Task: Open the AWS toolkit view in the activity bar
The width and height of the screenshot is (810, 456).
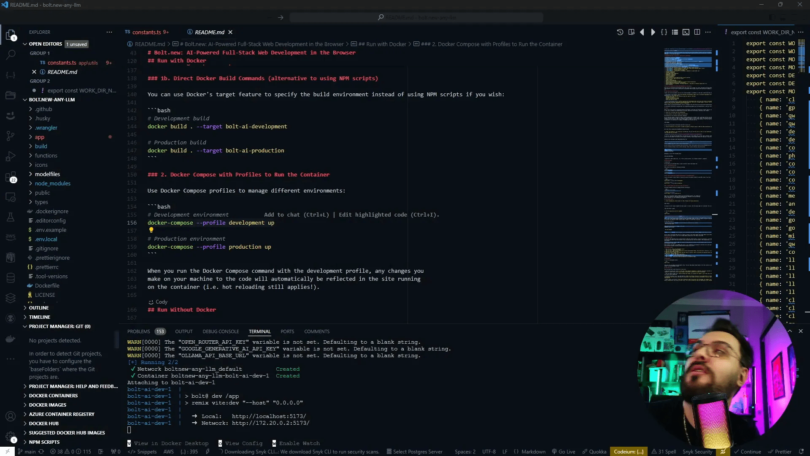Action: click(x=11, y=237)
